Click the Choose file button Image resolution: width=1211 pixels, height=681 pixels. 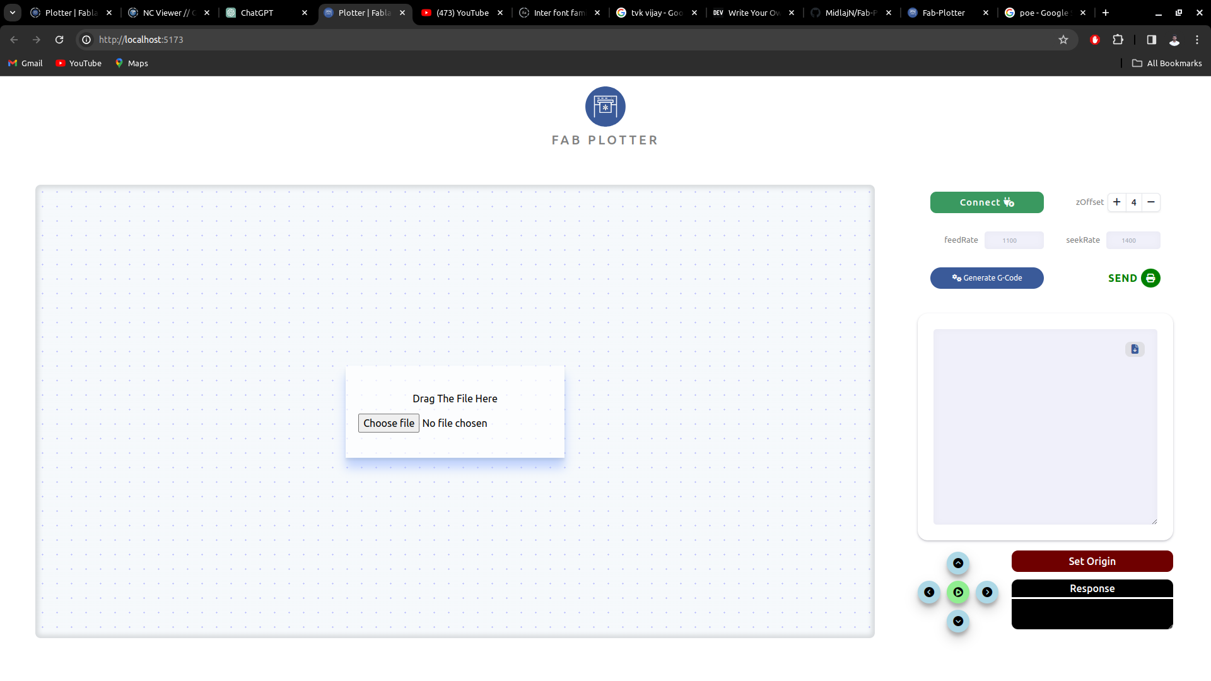[x=389, y=422]
